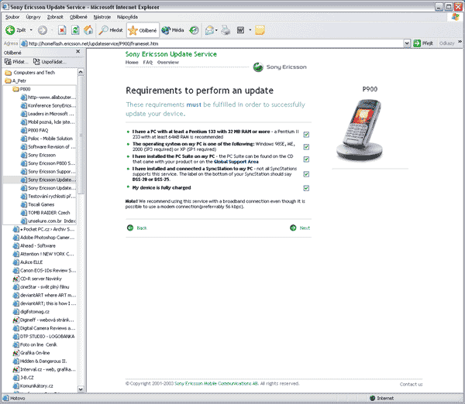Collapse the A_Petr folder
This screenshot has width=465, height=404.
15,80
